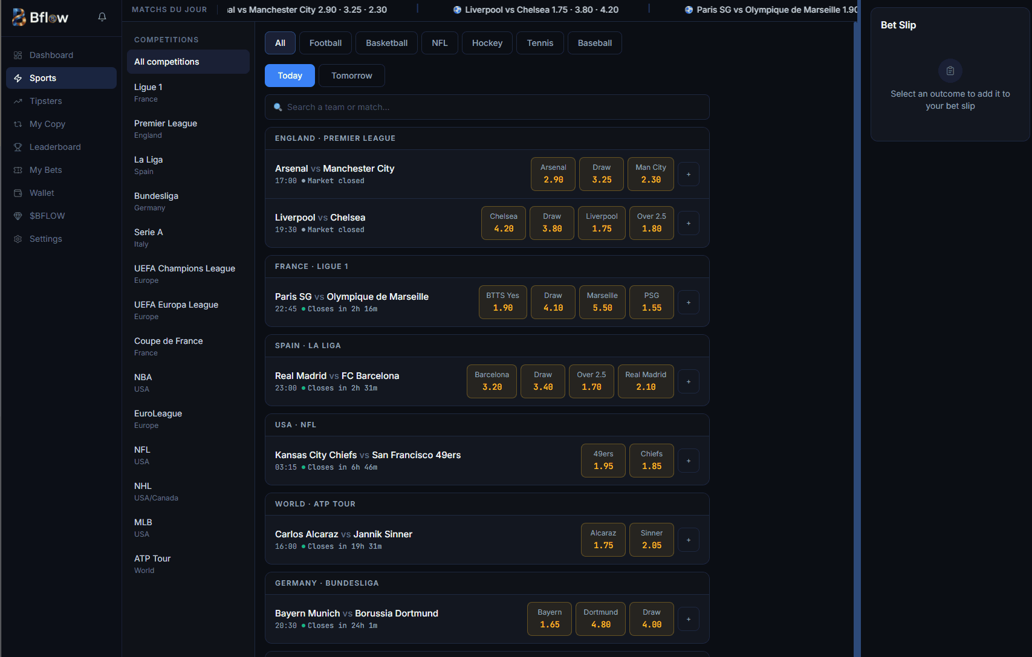Click the empty bet slip clipboard icon
1032x657 pixels.
[x=950, y=71]
